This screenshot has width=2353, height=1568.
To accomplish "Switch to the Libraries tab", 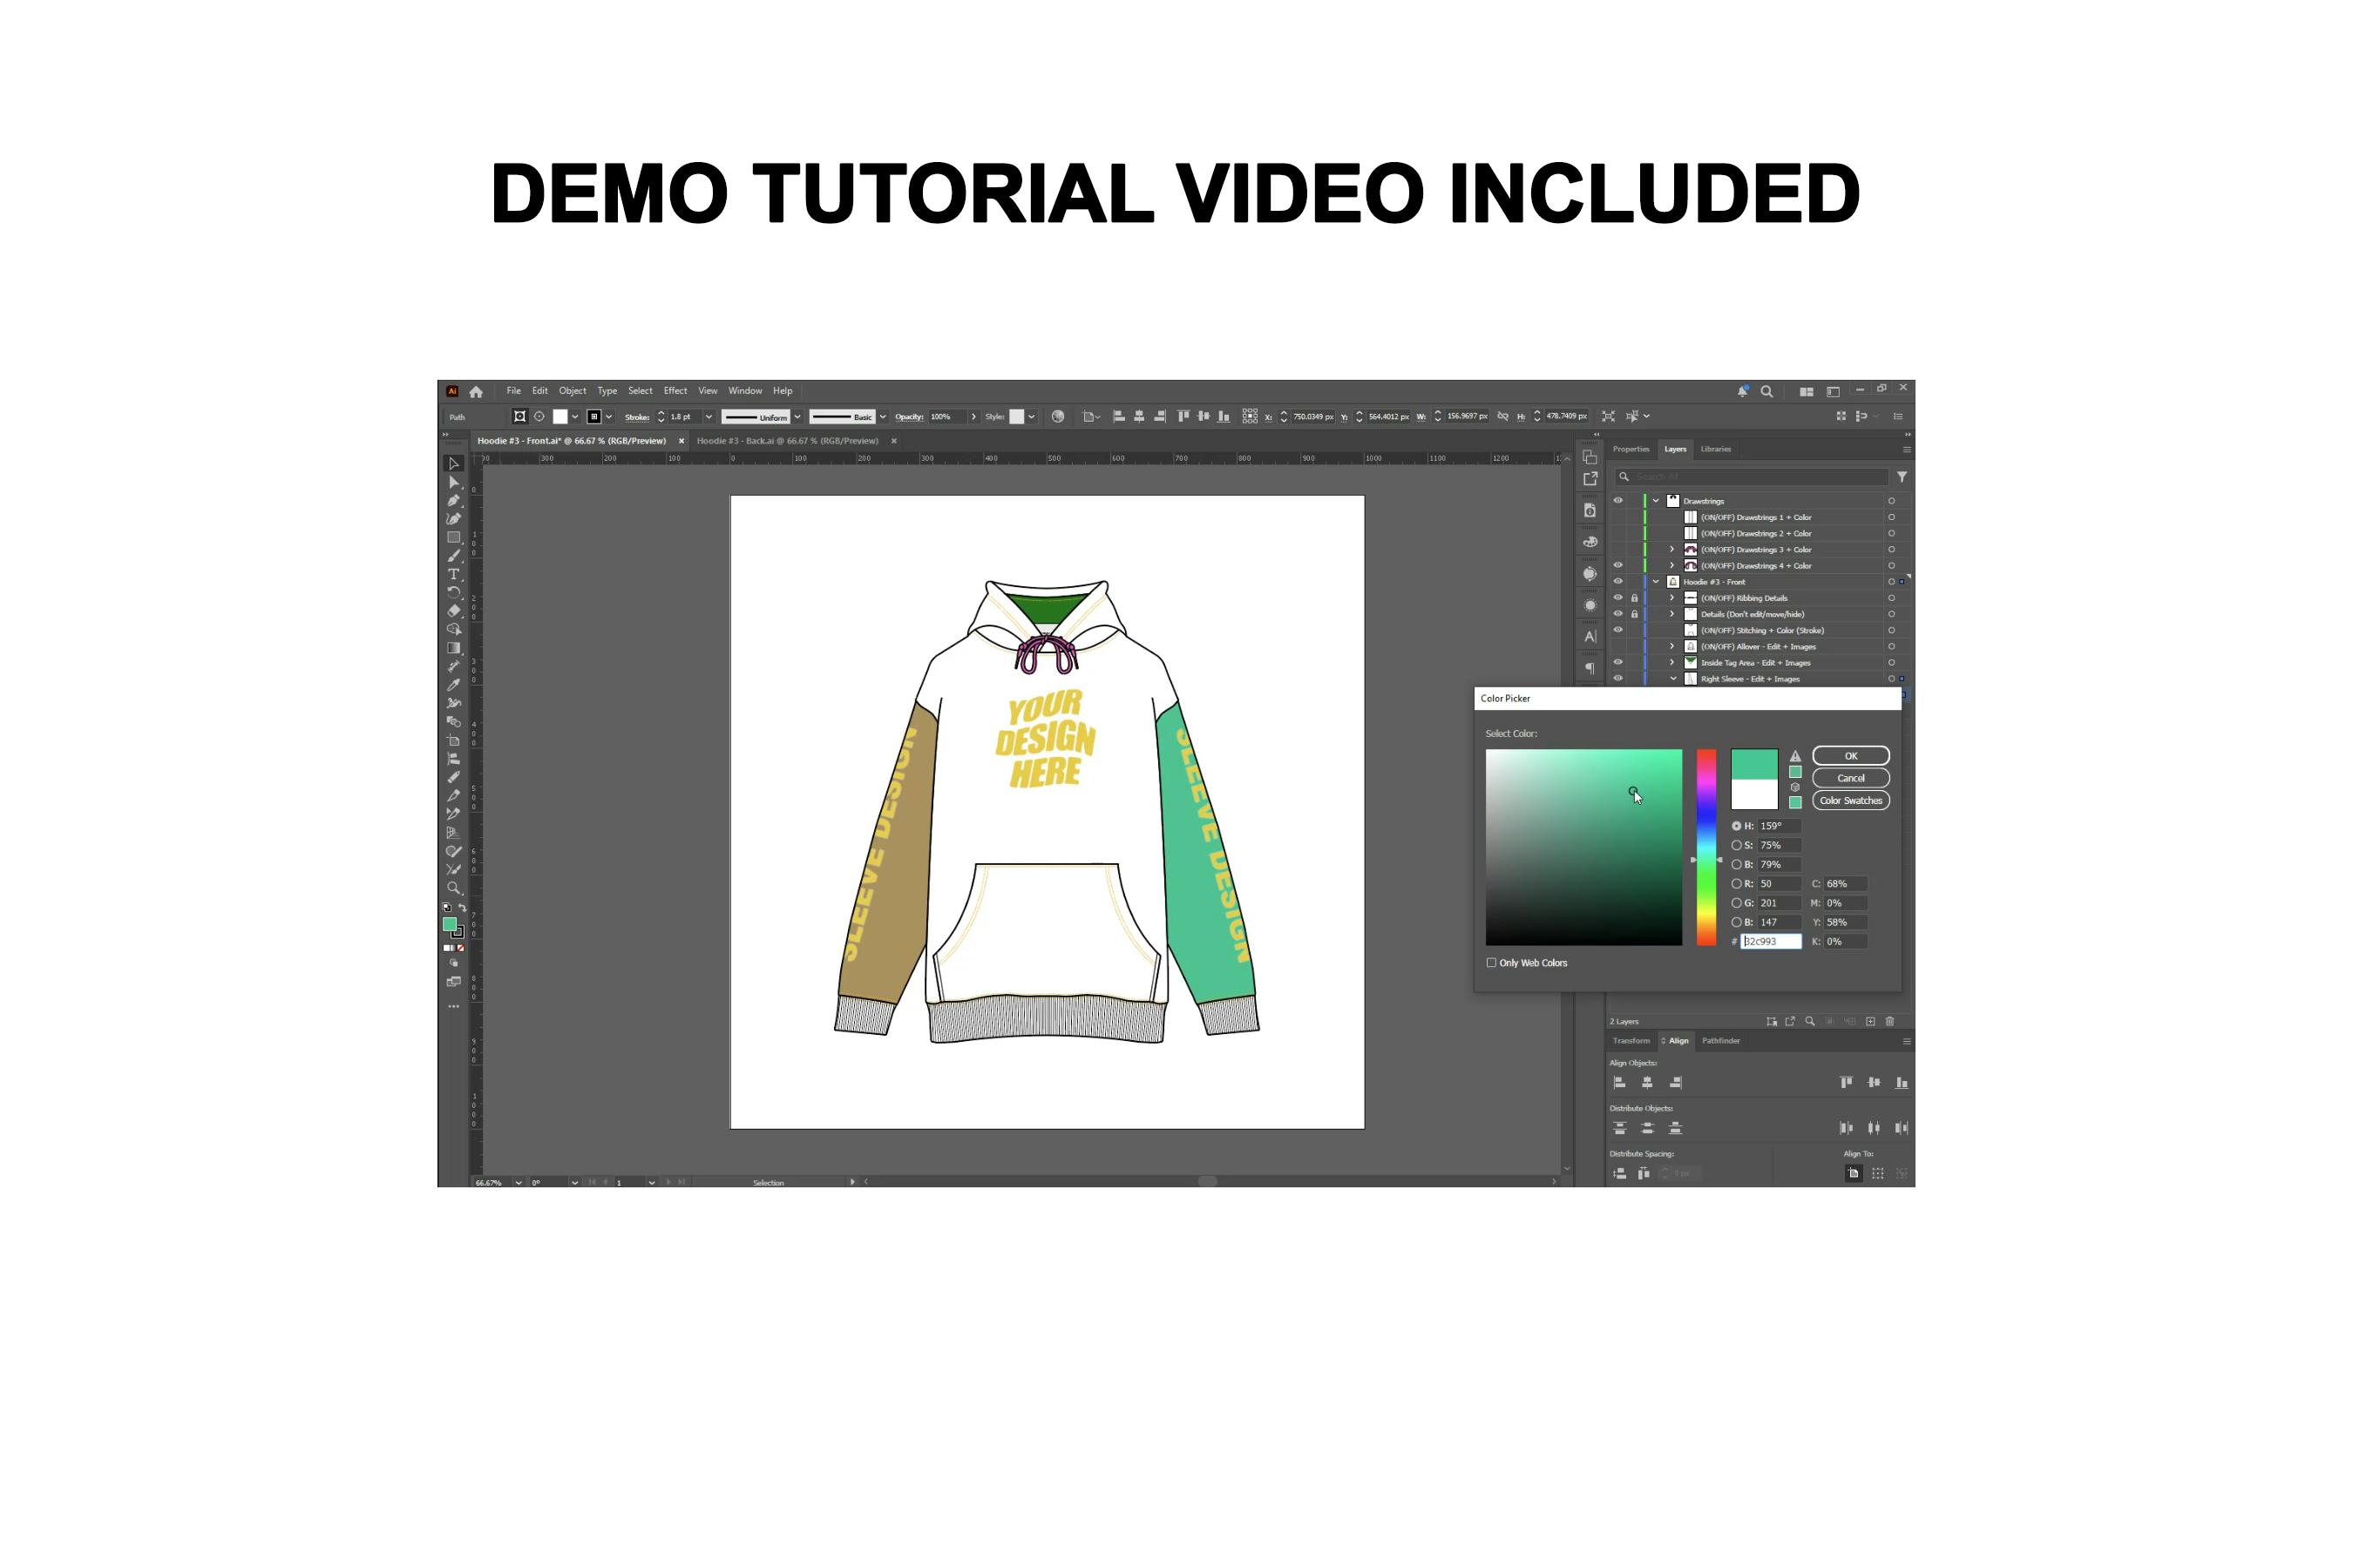I will [x=1716, y=449].
